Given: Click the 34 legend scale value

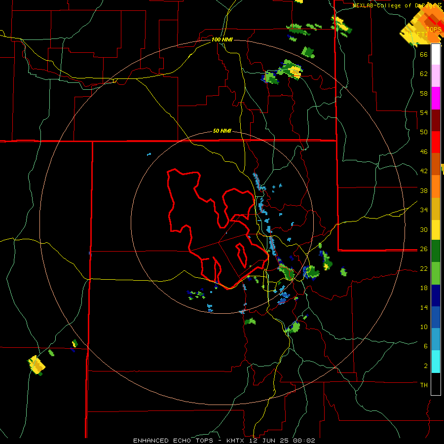Looking at the screenshot, I should (424, 210).
